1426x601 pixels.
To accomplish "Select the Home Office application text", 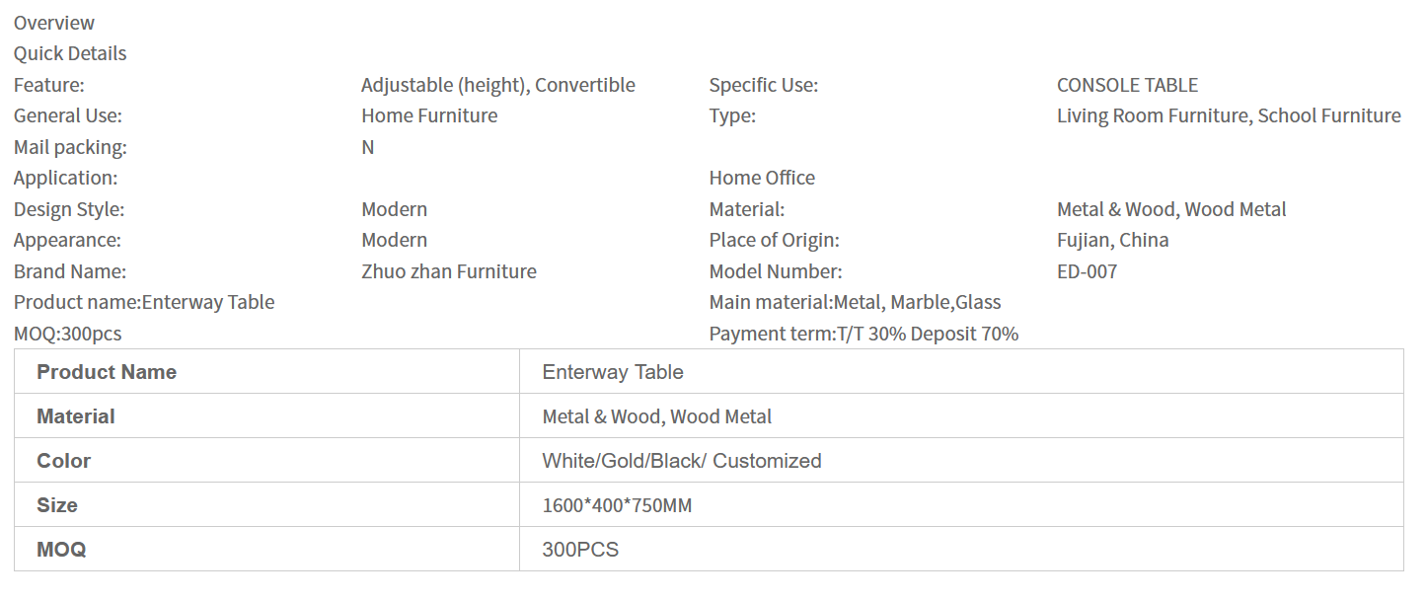I will coord(762,178).
